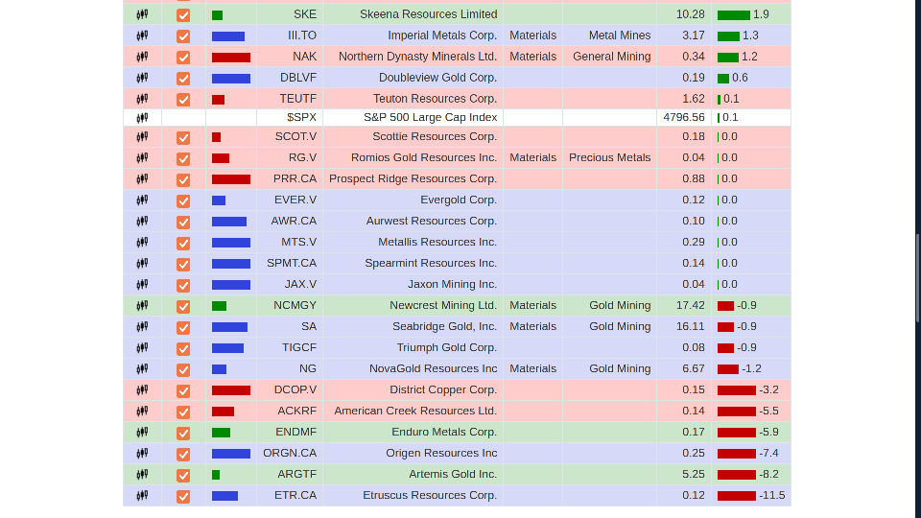The image size is (921, 518).
Task: Open RG.V chart icon
Action: (x=142, y=157)
